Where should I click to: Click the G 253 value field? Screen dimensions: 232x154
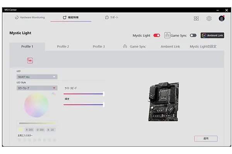[40, 130]
